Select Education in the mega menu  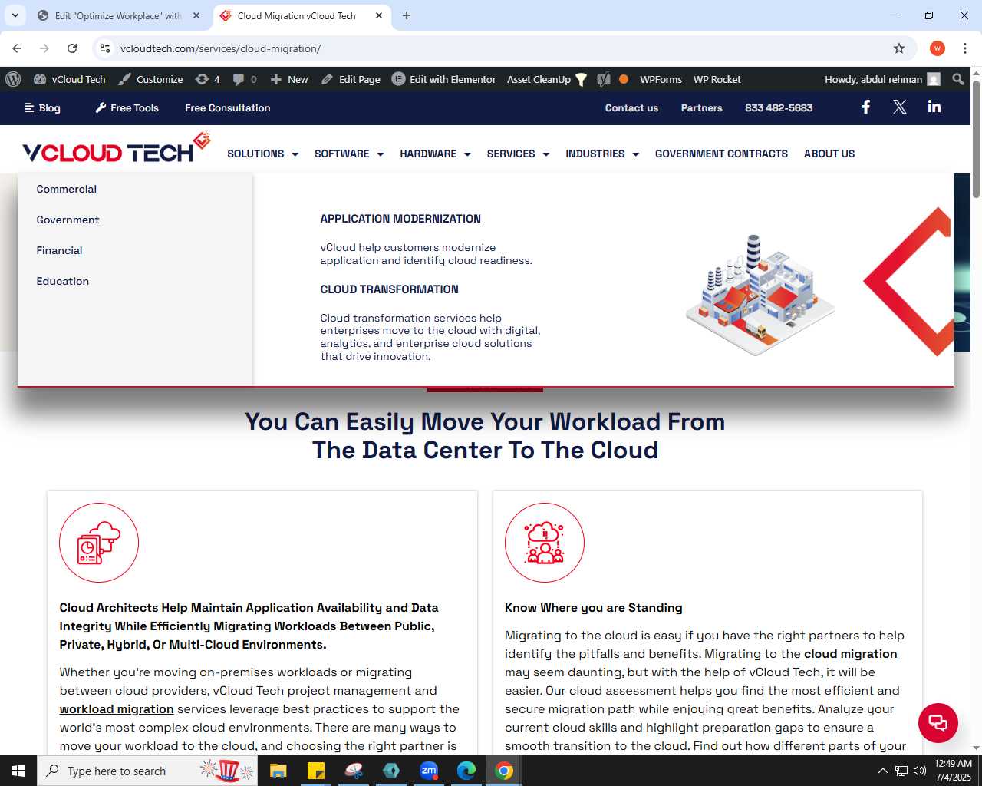pyautogui.click(x=63, y=281)
